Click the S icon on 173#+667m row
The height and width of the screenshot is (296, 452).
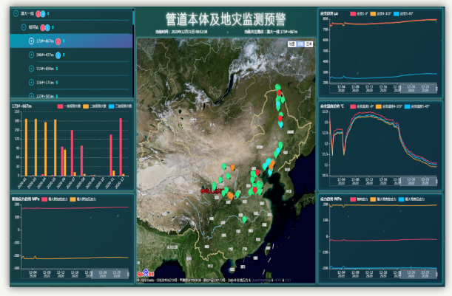[64, 41]
